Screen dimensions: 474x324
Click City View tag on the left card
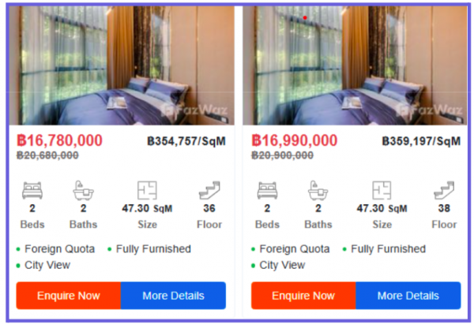coord(47,265)
